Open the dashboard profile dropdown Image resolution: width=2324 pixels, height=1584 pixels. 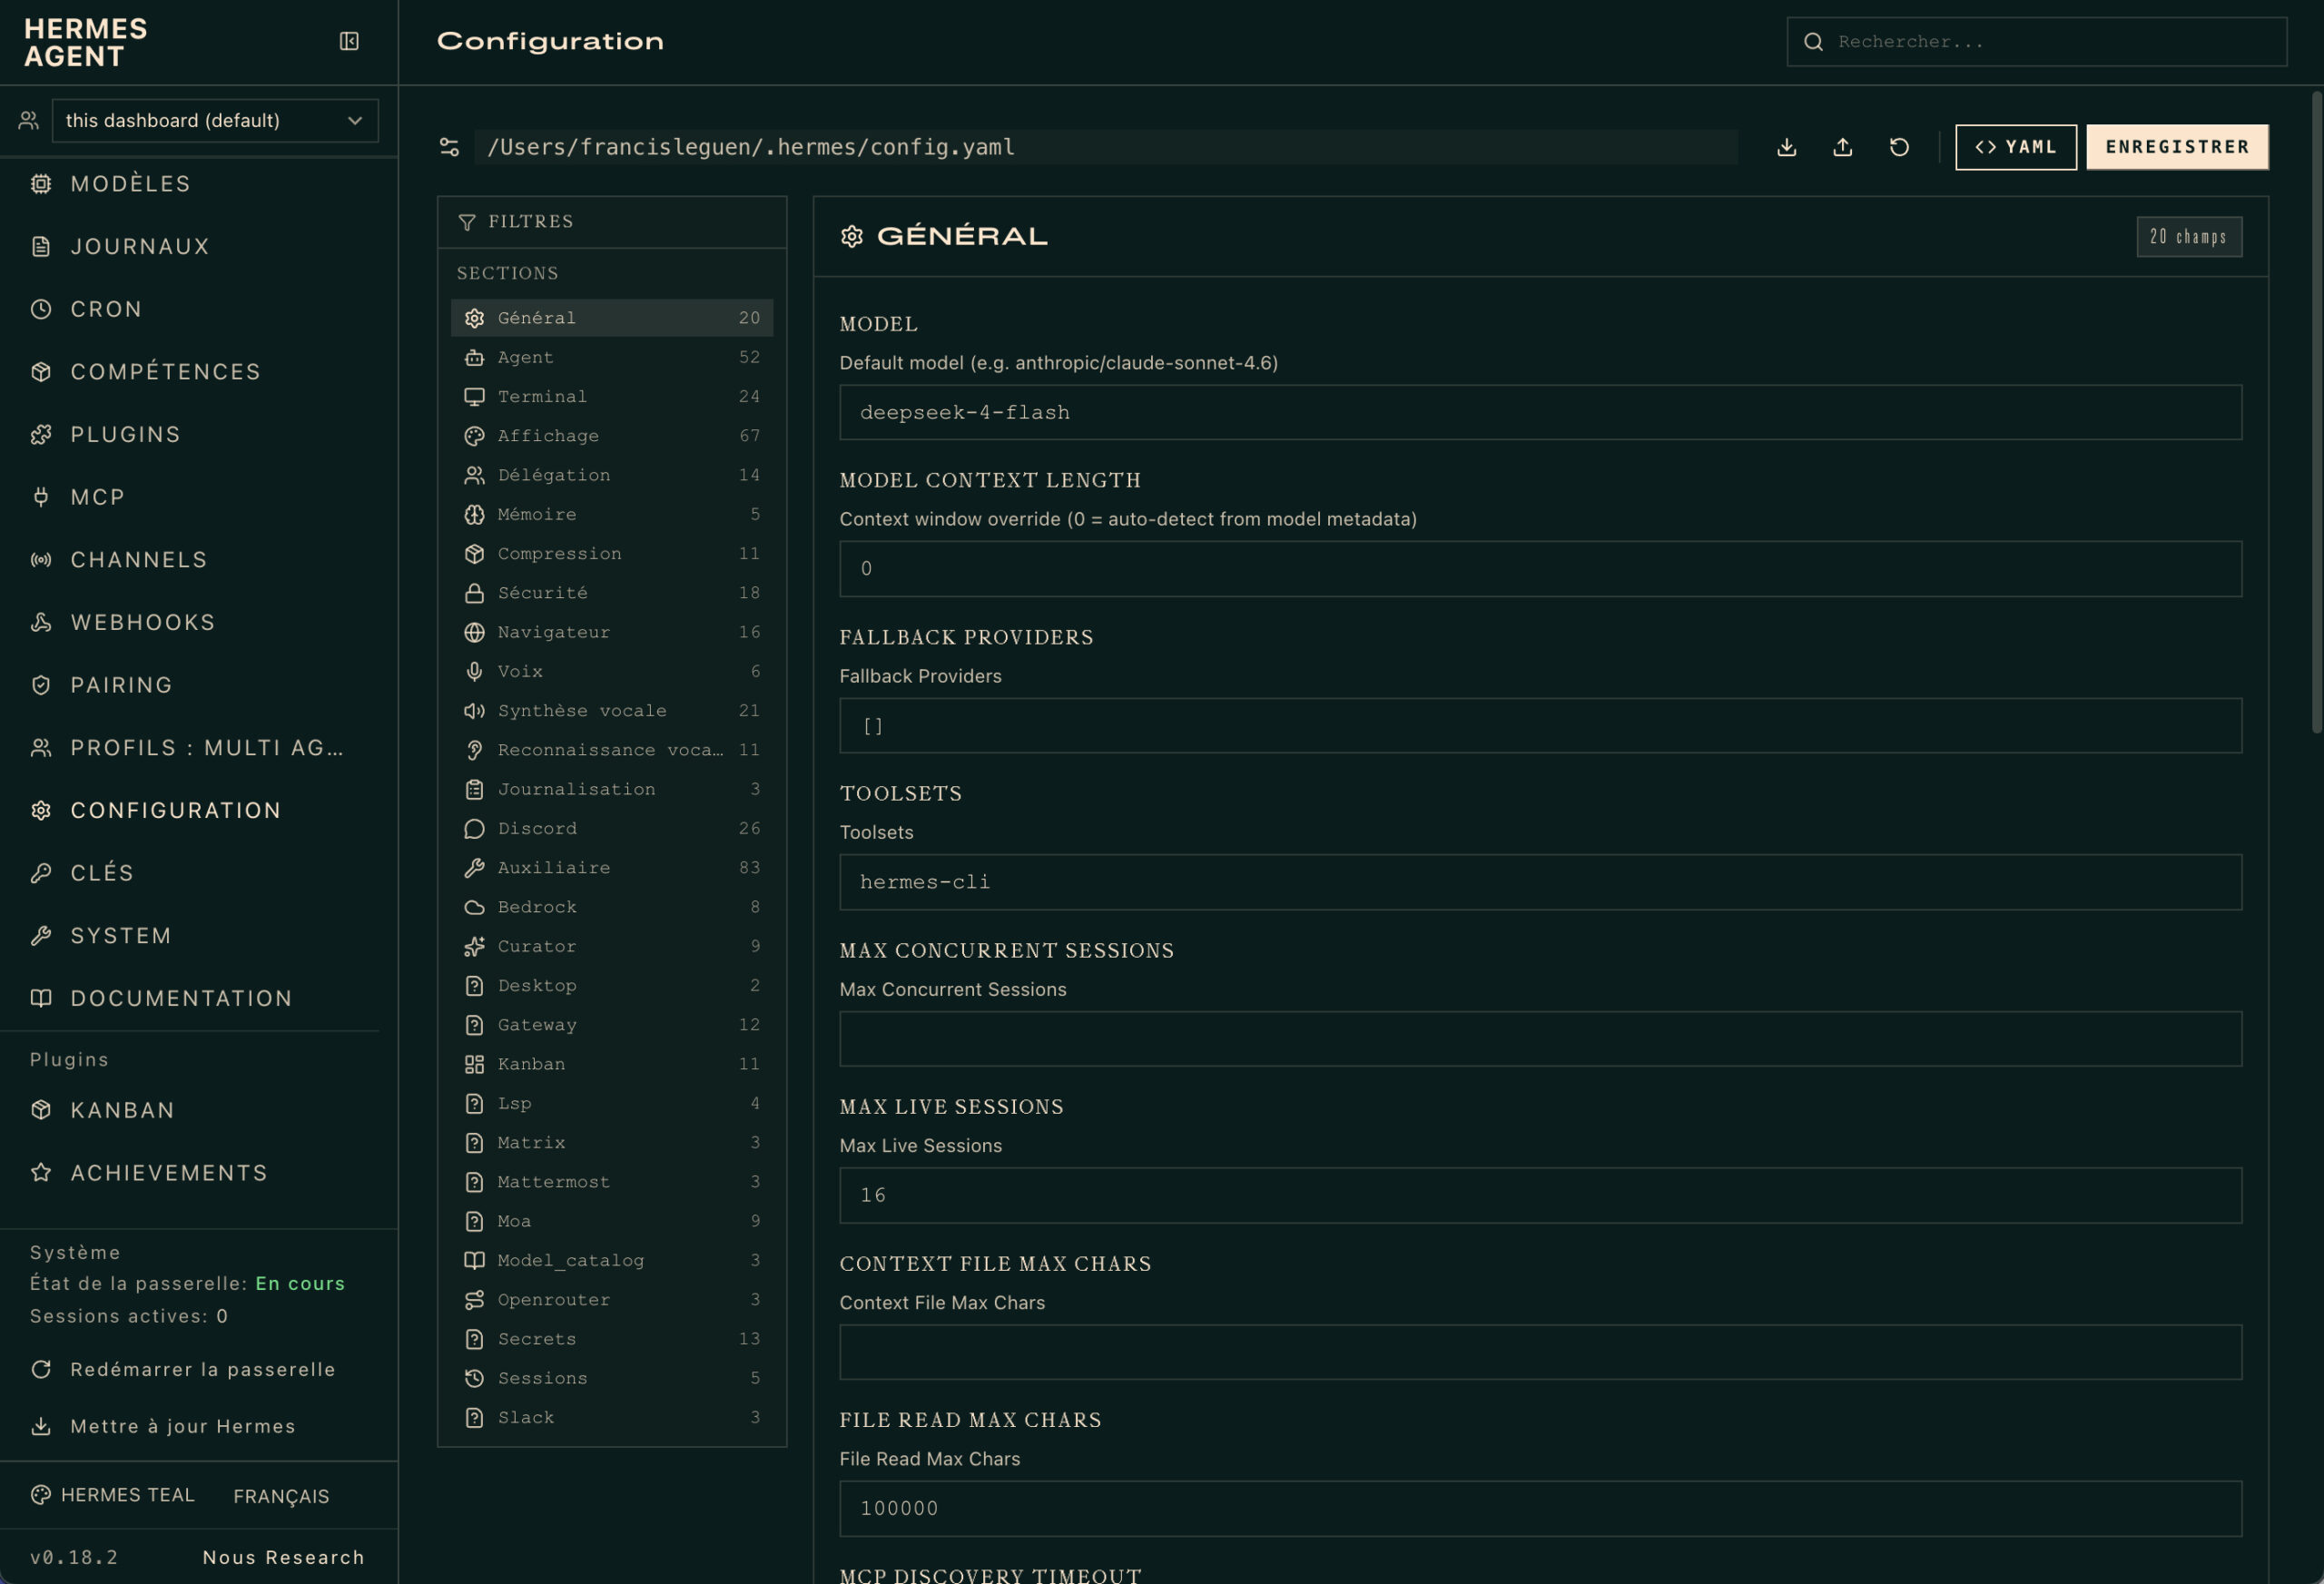click(215, 121)
